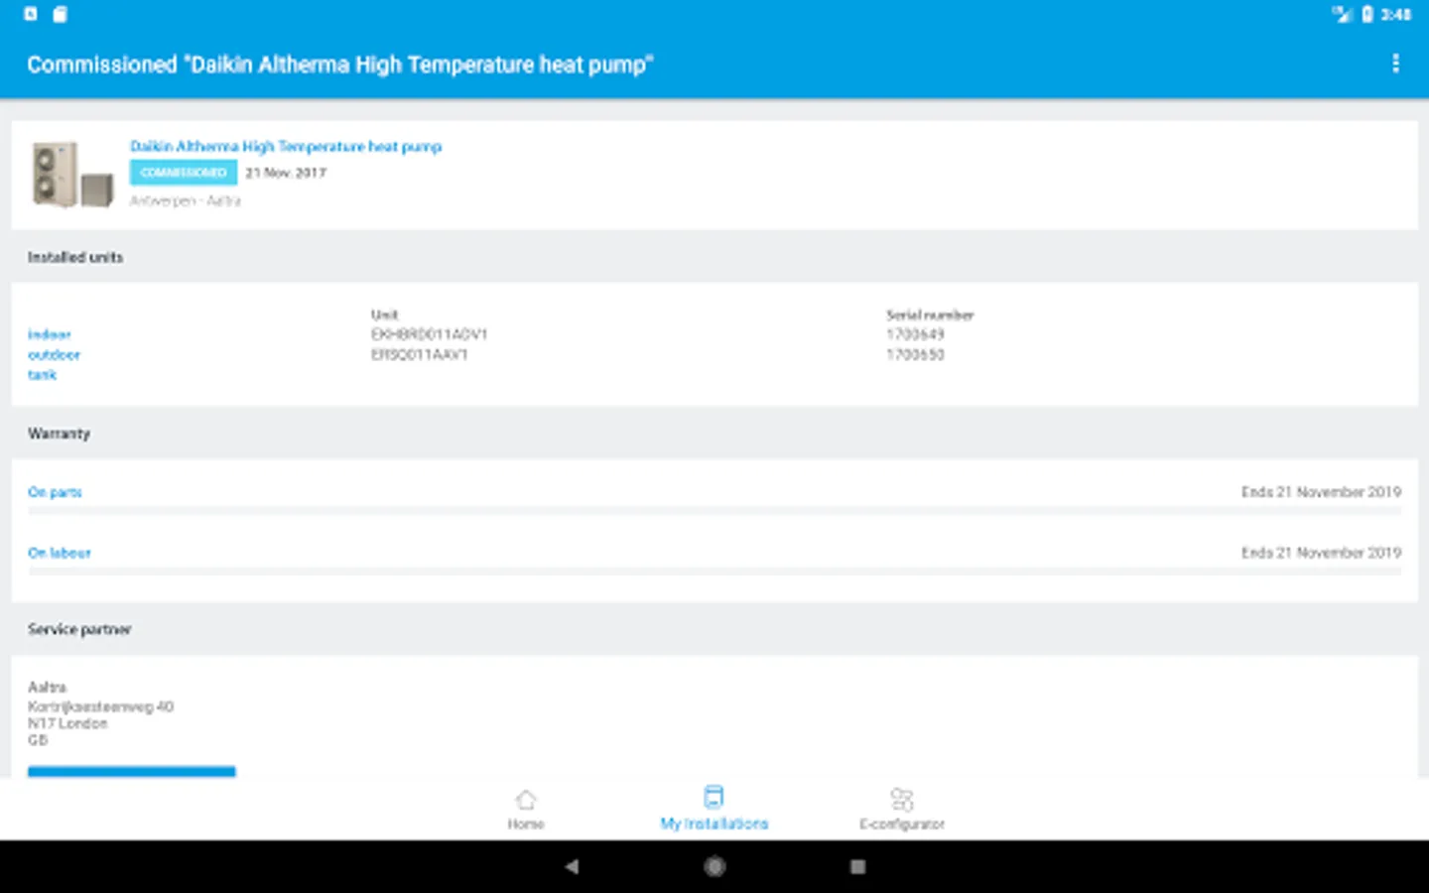Image resolution: width=1429 pixels, height=893 pixels.
Task: Tap the blue button below service partner address
Action: click(132, 771)
